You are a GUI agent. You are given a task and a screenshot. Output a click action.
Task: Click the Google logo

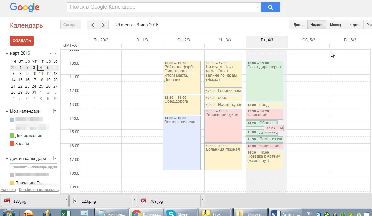pos(25,7)
